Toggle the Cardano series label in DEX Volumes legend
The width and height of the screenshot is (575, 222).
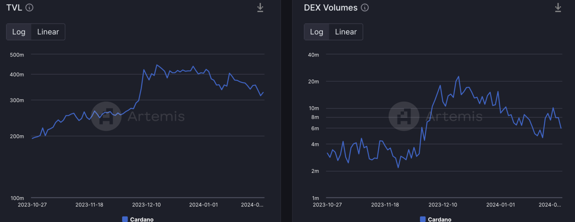[x=439, y=219]
